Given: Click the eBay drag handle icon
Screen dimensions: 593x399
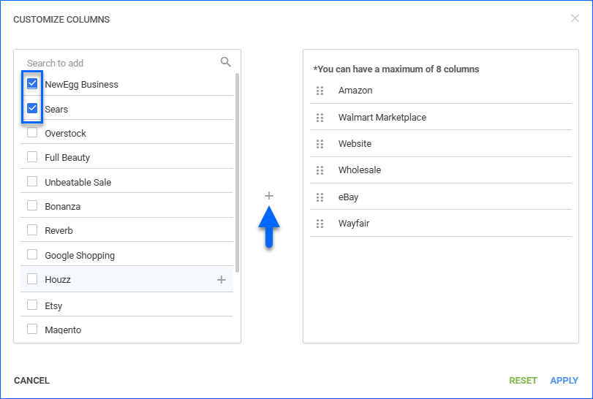Looking at the screenshot, I should click(320, 197).
